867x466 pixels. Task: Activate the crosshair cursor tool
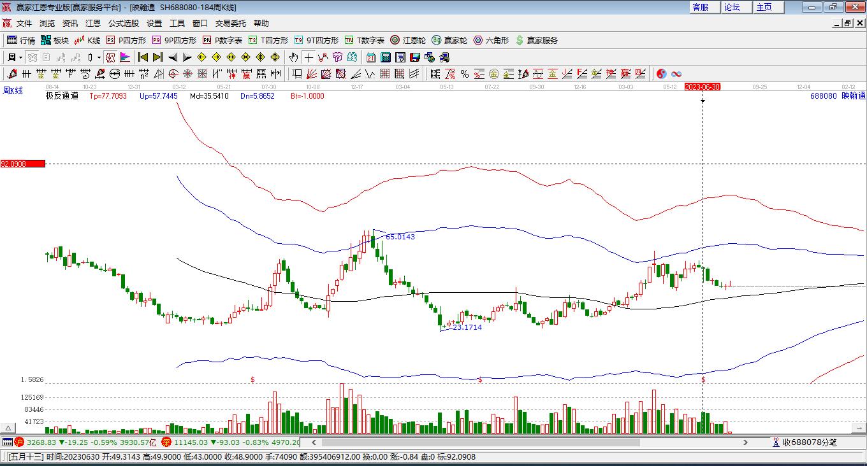(x=309, y=57)
